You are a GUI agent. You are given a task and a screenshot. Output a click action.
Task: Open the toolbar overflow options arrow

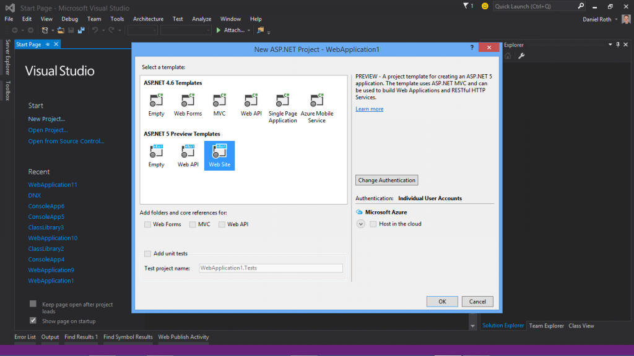coord(269,32)
